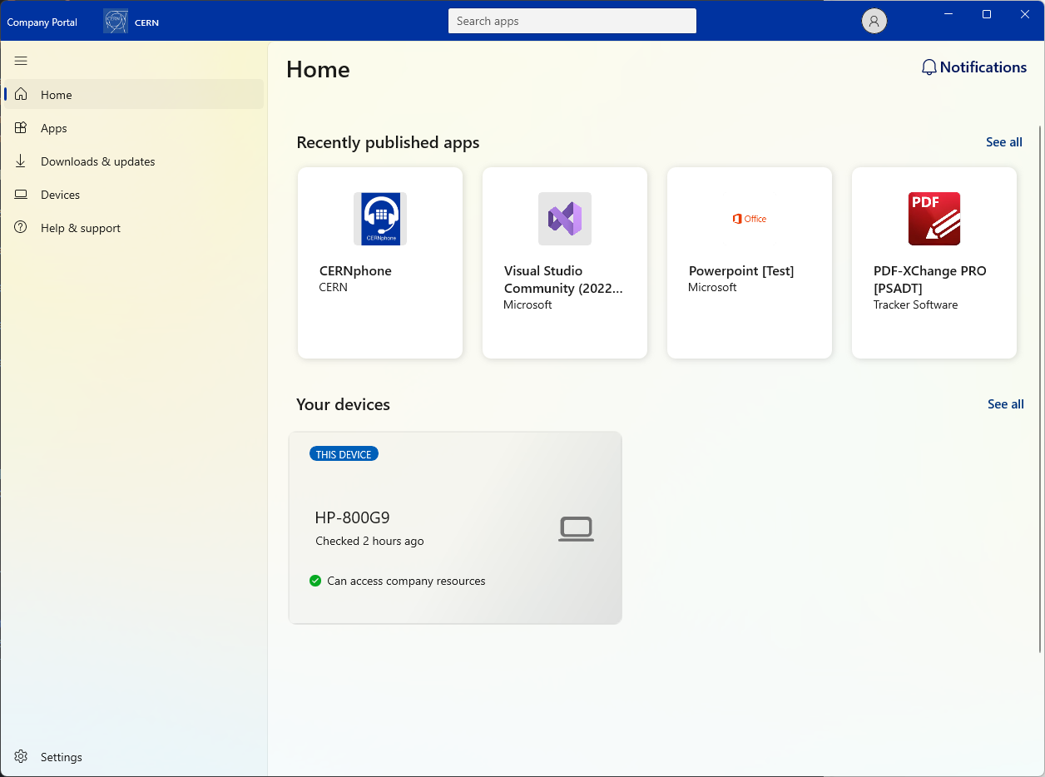The image size is (1045, 777).
Task: Click the Home house icon in sidebar
Action: (22, 95)
